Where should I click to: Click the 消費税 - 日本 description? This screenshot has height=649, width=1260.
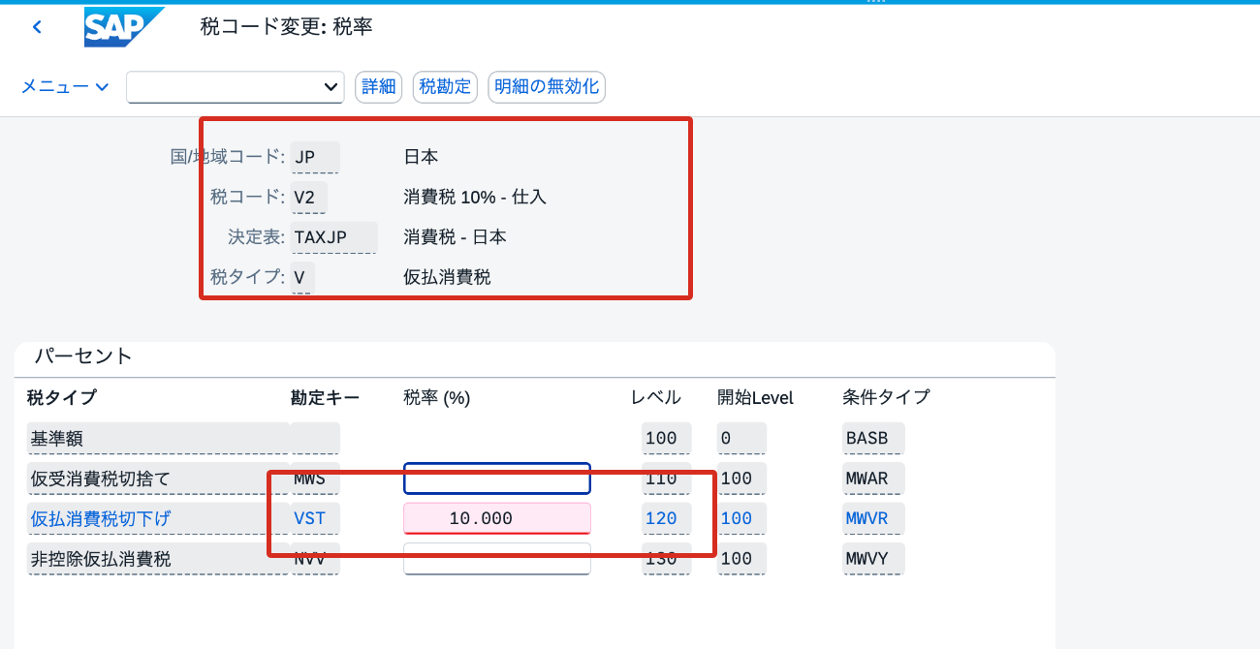pyautogui.click(x=455, y=237)
